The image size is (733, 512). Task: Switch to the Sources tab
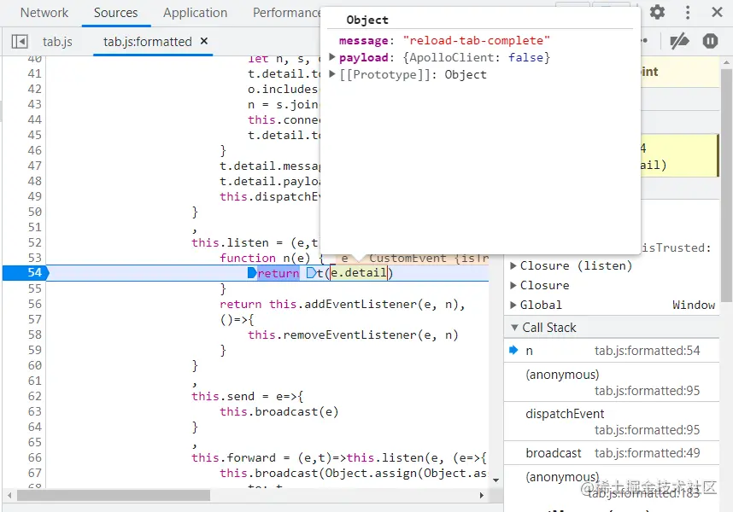[x=115, y=13]
